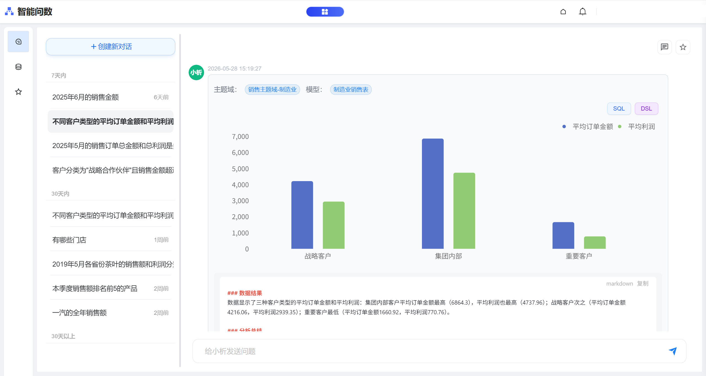The image size is (706, 376).
Task: Click the blue bar for 战略客户
Action: pyautogui.click(x=302, y=215)
